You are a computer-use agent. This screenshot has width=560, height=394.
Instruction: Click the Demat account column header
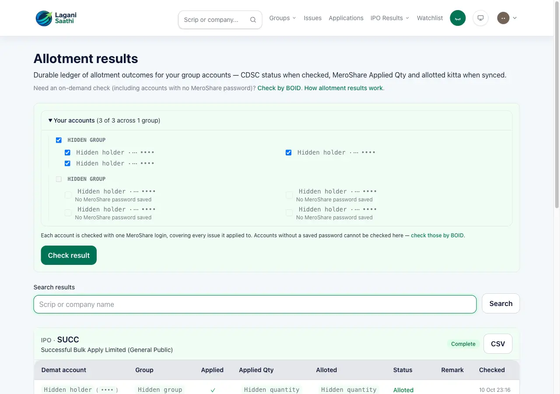point(64,370)
